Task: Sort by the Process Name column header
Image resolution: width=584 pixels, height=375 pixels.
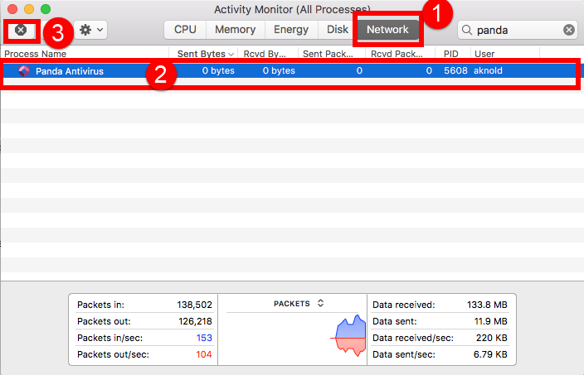Action: pos(85,54)
